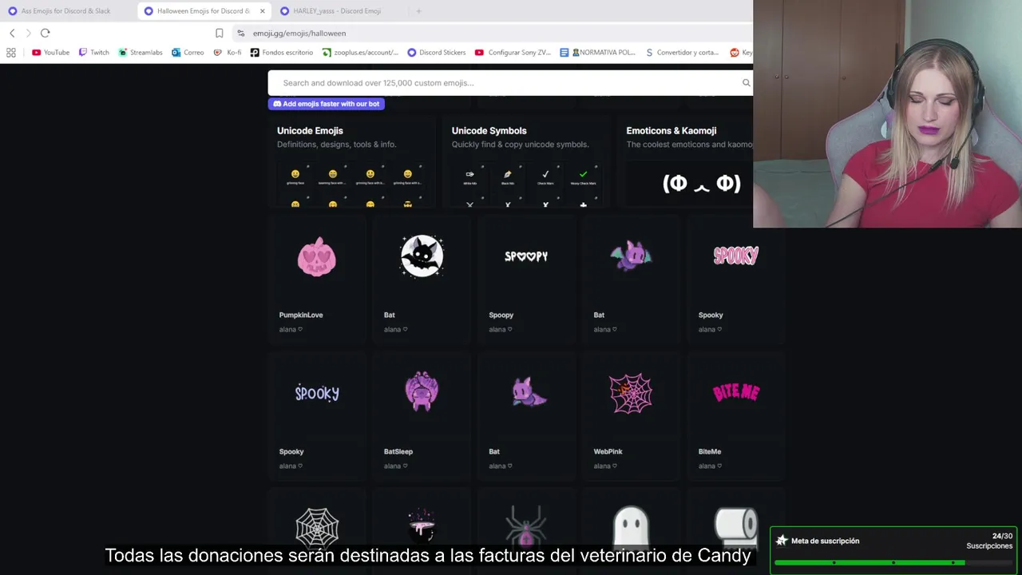Click the WebPink emoji name
1022x575 pixels.
coord(608,451)
